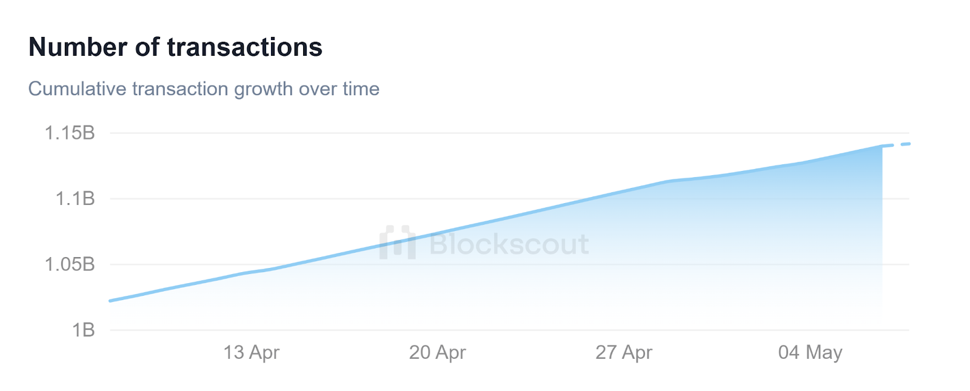Click the chart line above 20 Apr

[x=437, y=233]
